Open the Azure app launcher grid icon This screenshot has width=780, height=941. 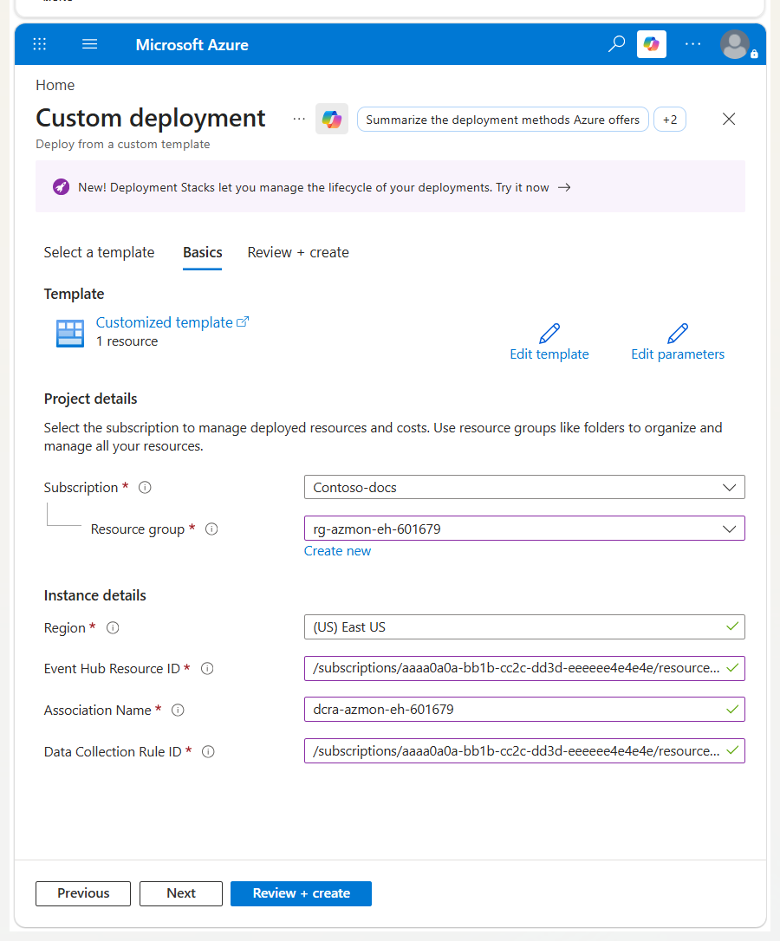(x=40, y=44)
